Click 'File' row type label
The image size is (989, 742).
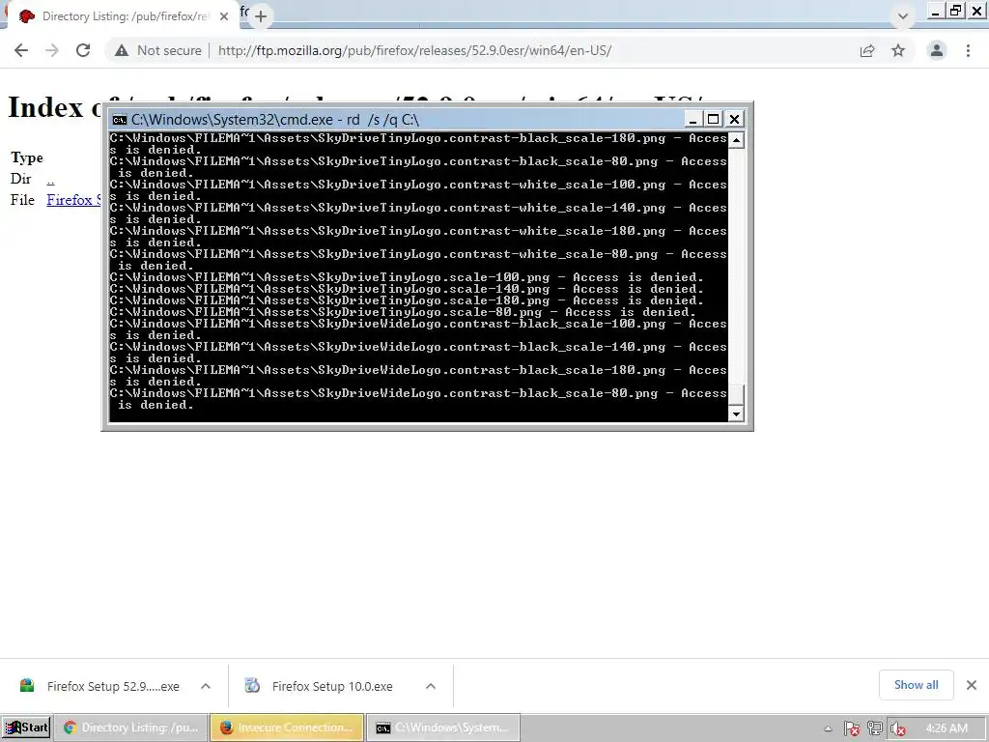(x=22, y=200)
